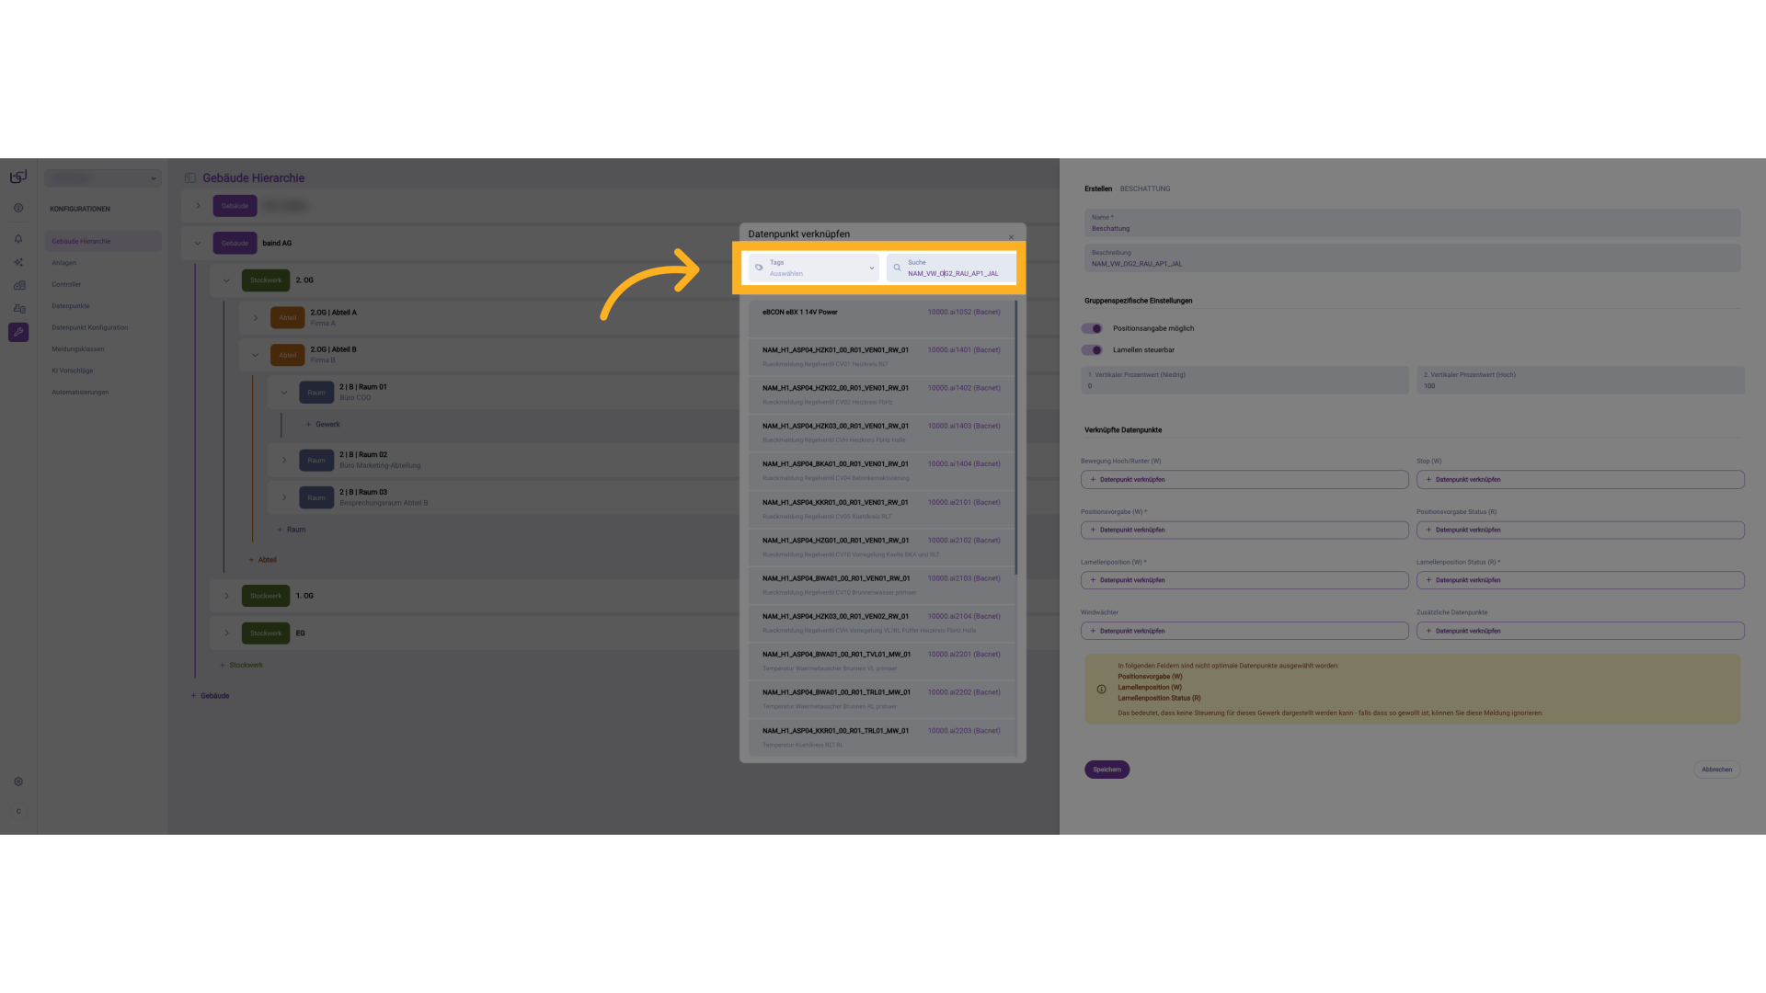The width and height of the screenshot is (1766, 993).
Task: Expand the 1. OG Stockwerk node
Action: [x=226, y=596]
